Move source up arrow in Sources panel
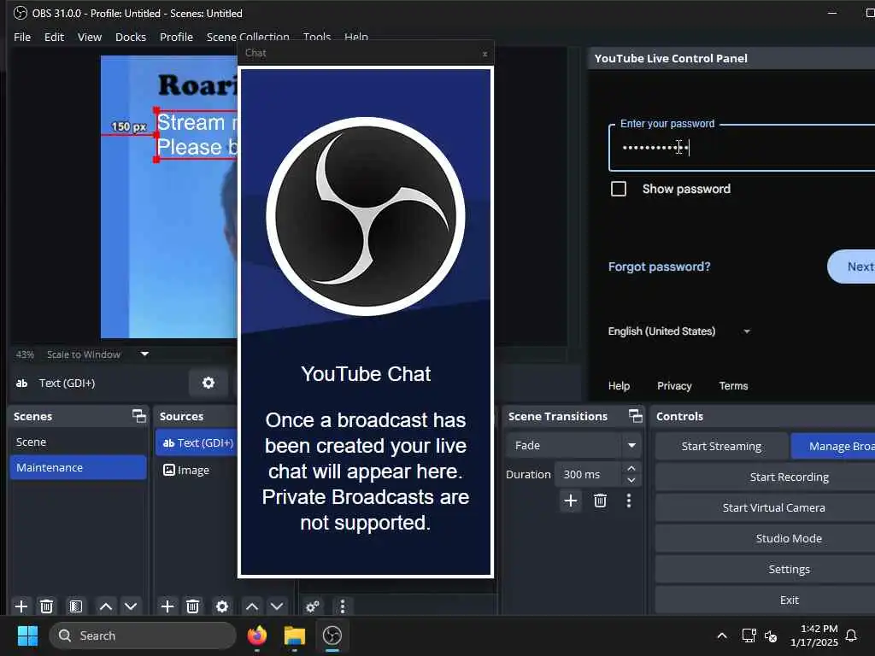 (252, 606)
